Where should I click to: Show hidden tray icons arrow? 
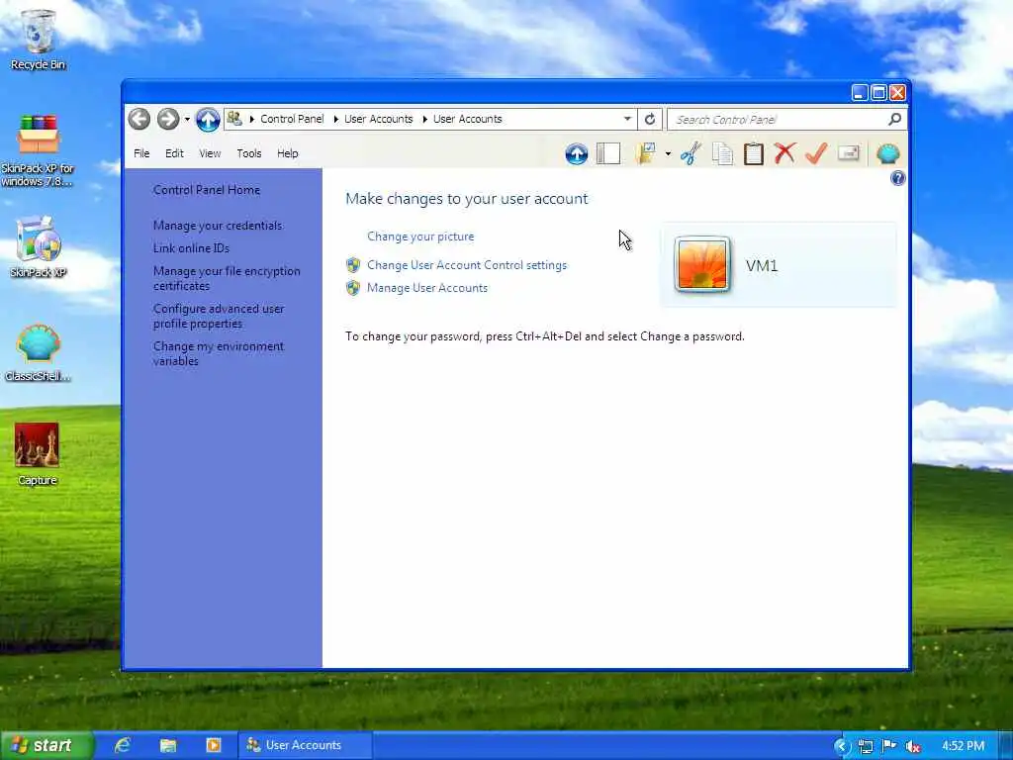(x=841, y=746)
